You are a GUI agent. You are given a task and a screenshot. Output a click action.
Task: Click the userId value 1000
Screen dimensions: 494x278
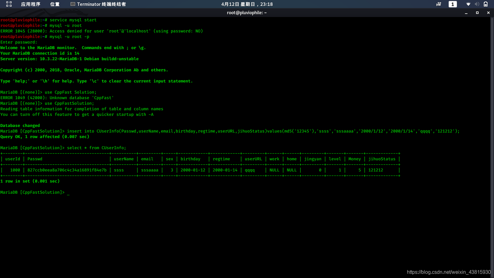click(x=15, y=170)
